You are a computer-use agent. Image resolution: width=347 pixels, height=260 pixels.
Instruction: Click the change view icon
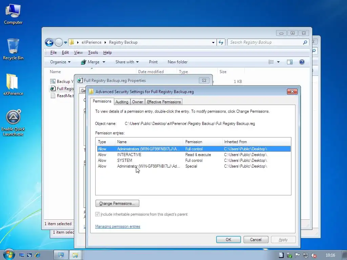pyautogui.click(x=271, y=62)
